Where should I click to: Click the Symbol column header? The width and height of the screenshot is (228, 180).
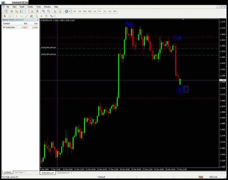pyautogui.click(x=7, y=24)
